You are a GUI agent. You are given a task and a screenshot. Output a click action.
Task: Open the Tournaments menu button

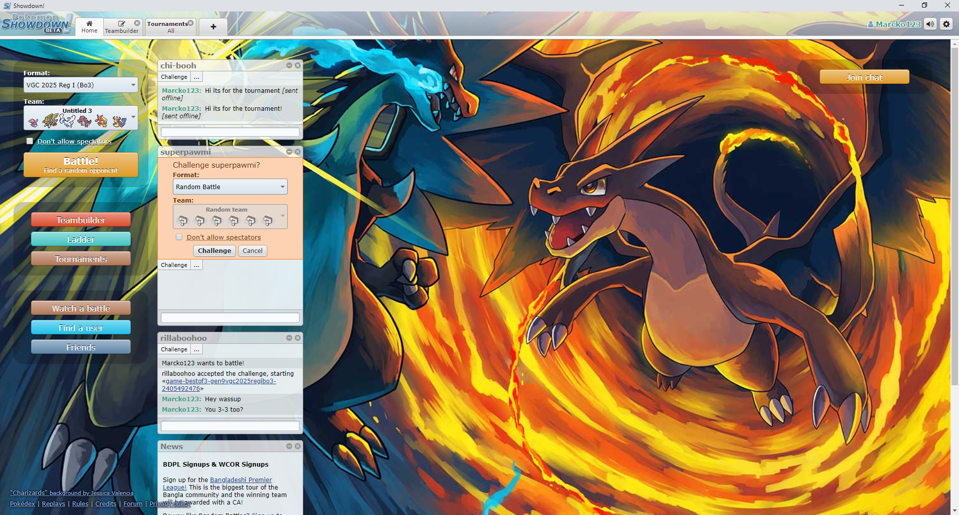coord(81,259)
